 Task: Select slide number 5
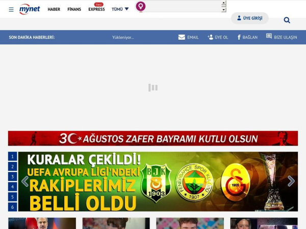(x=12, y=197)
